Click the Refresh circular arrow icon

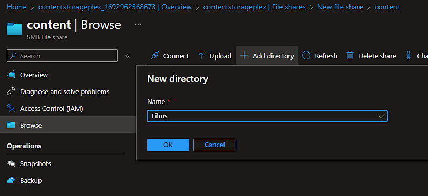(x=306, y=56)
